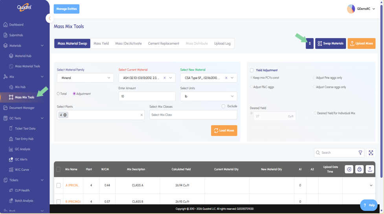This screenshot has height=214, width=384.
Task: Click the Upload Mixes button
Action: (x=362, y=43)
